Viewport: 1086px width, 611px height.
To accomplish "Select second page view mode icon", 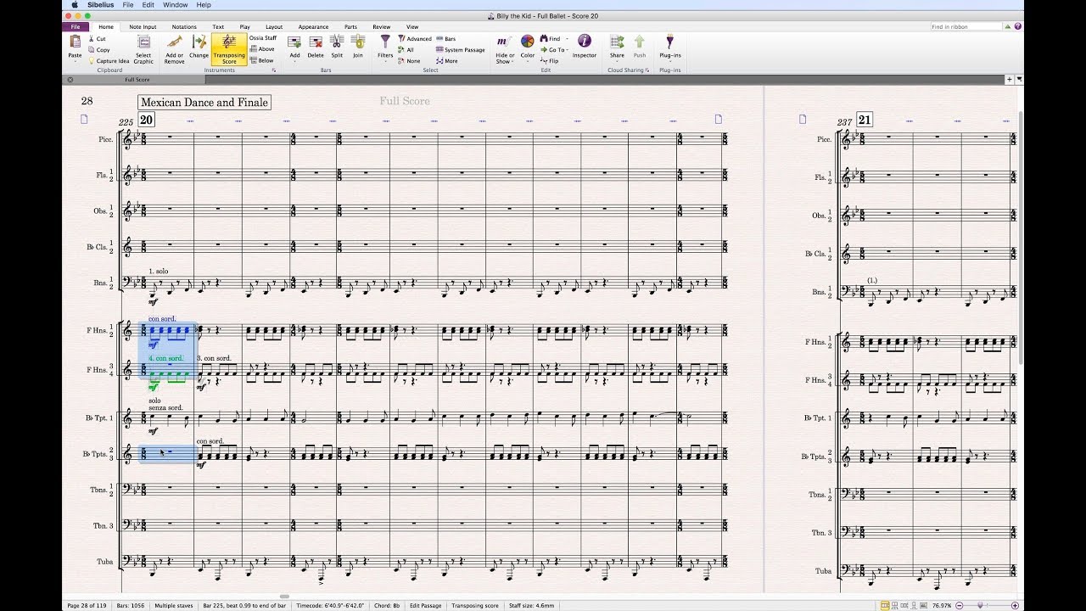I will click(895, 605).
